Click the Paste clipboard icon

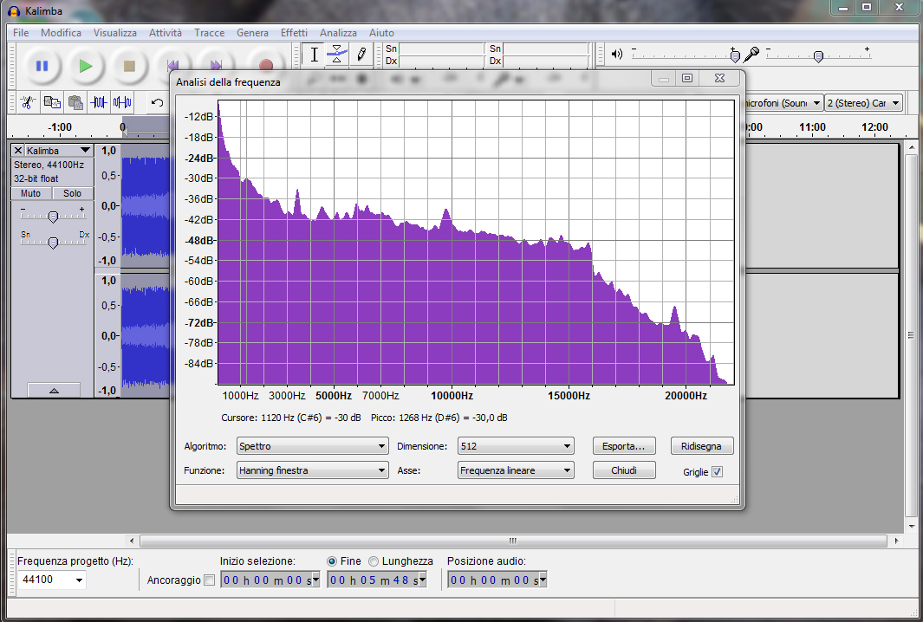pyautogui.click(x=75, y=102)
